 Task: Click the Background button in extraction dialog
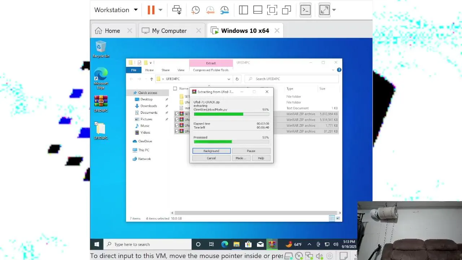(x=212, y=151)
